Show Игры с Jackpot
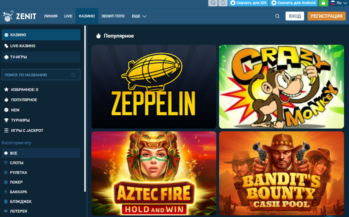 [x=27, y=130]
